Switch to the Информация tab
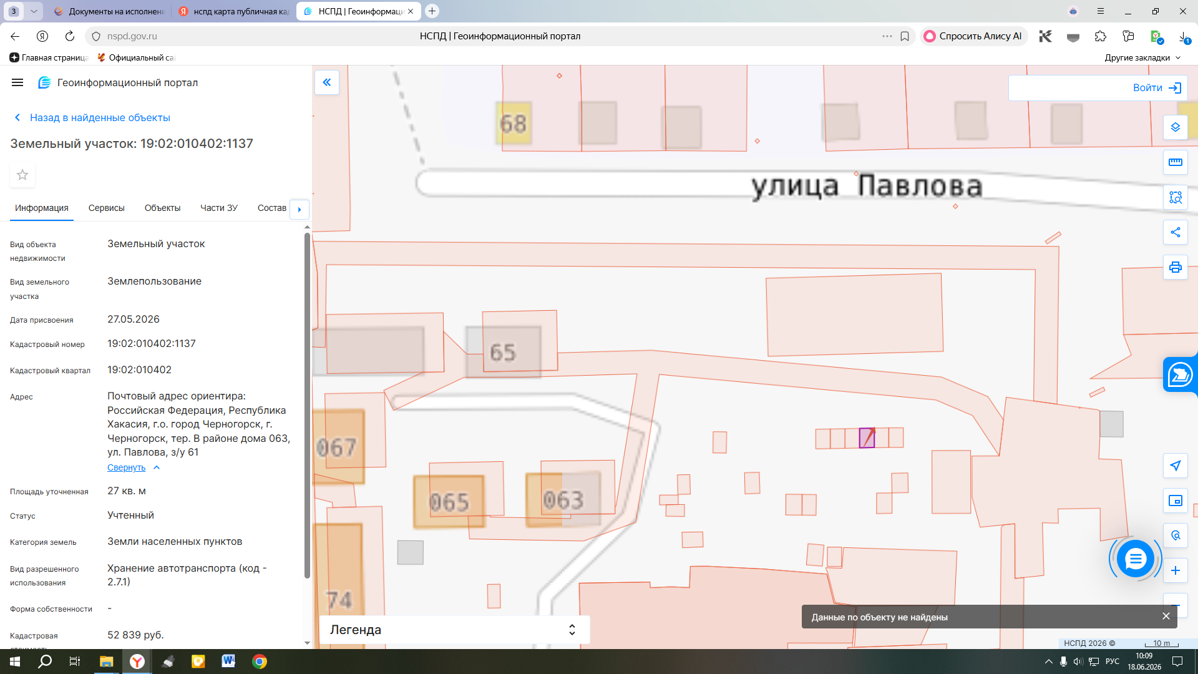 click(x=42, y=208)
